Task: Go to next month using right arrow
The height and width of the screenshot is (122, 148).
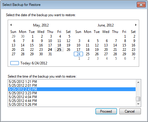Action: coord(136,25)
